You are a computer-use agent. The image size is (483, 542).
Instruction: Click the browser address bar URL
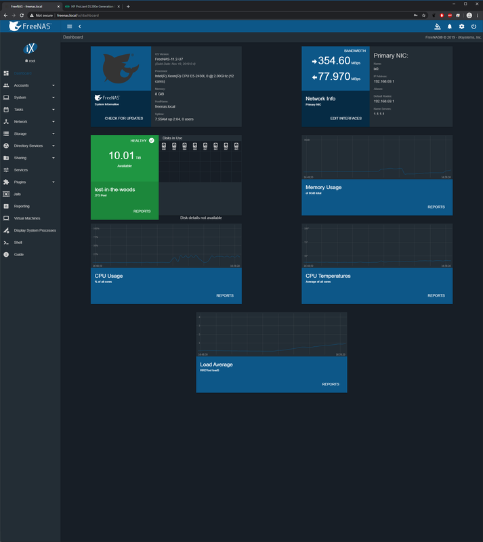click(78, 16)
